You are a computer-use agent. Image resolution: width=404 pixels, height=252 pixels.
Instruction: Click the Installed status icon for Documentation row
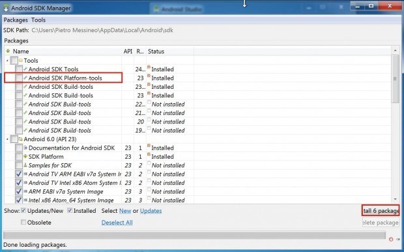(149, 146)
